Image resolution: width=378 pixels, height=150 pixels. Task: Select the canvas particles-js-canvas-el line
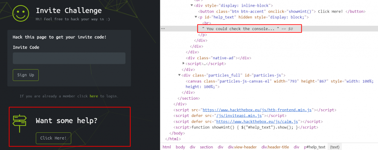tap(279, 84)
